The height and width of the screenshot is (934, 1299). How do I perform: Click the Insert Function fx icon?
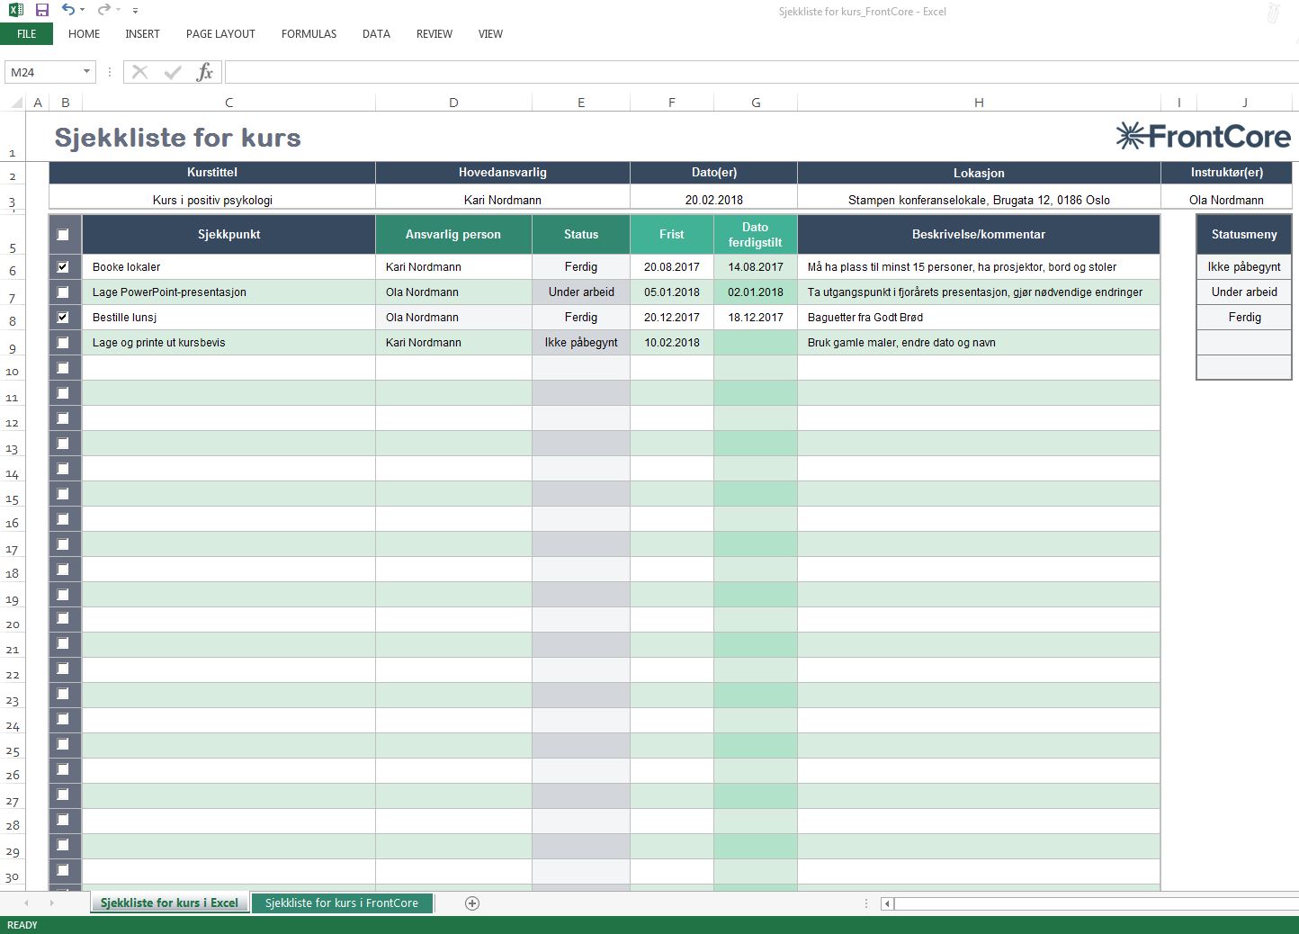click(x=204, y=72)
